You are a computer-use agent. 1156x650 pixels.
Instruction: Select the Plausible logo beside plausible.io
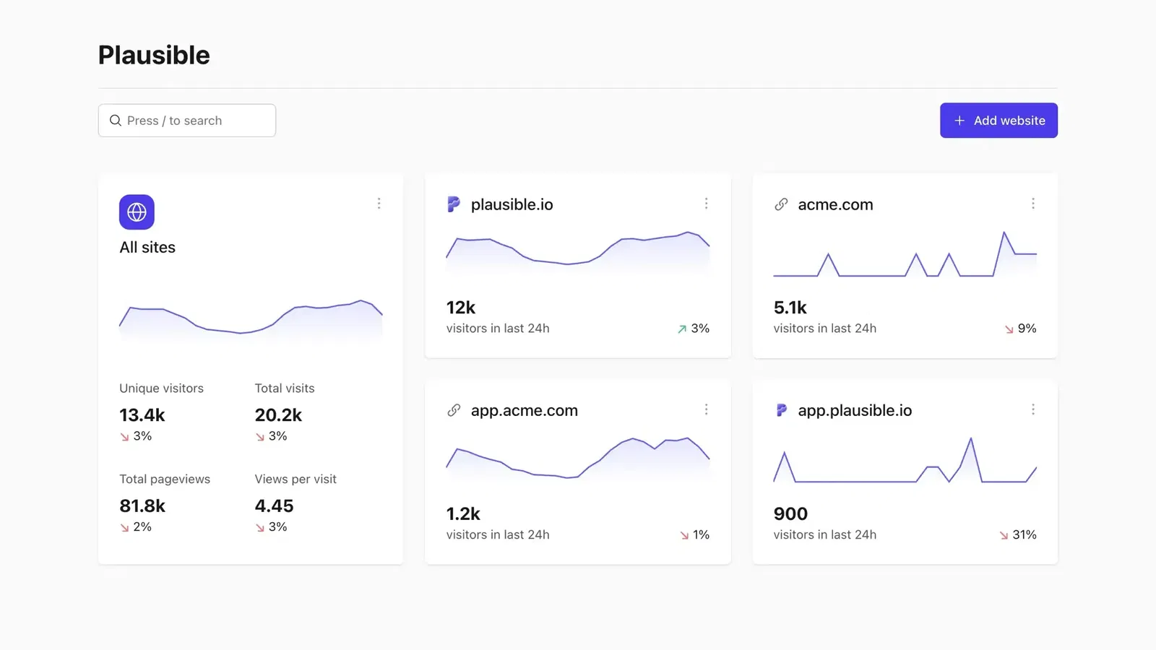point(452,204)
